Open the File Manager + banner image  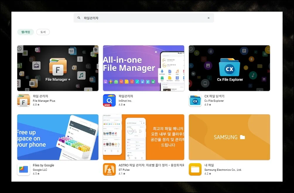(x=58, y=68)
